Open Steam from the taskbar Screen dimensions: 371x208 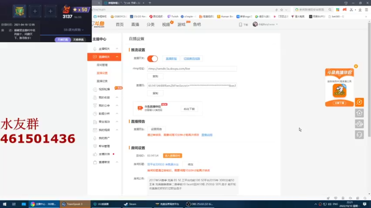[130, 204]
